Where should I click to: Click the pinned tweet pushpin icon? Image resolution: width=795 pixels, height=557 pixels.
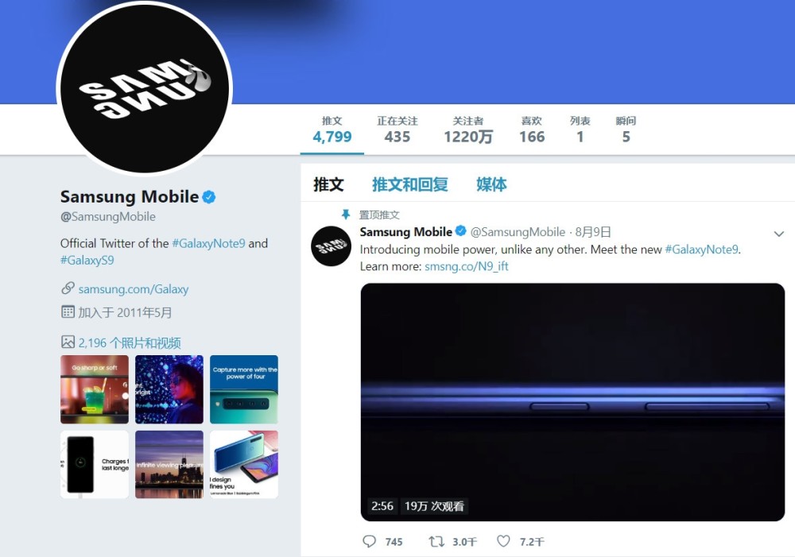[x=346, y=215]
